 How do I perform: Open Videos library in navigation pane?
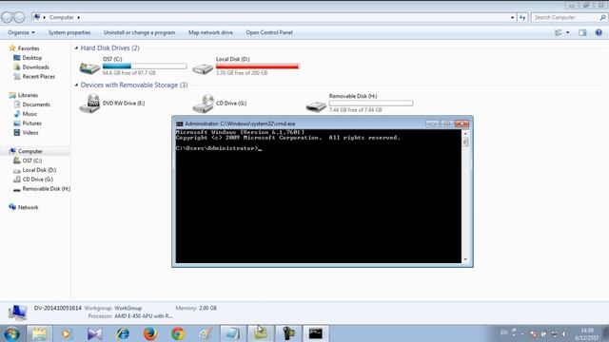coord(30,133)
